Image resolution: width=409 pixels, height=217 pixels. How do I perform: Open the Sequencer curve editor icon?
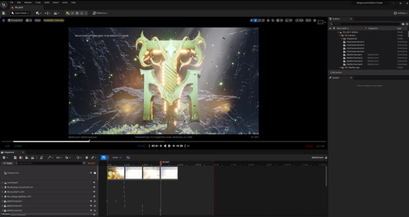[128, 157]
